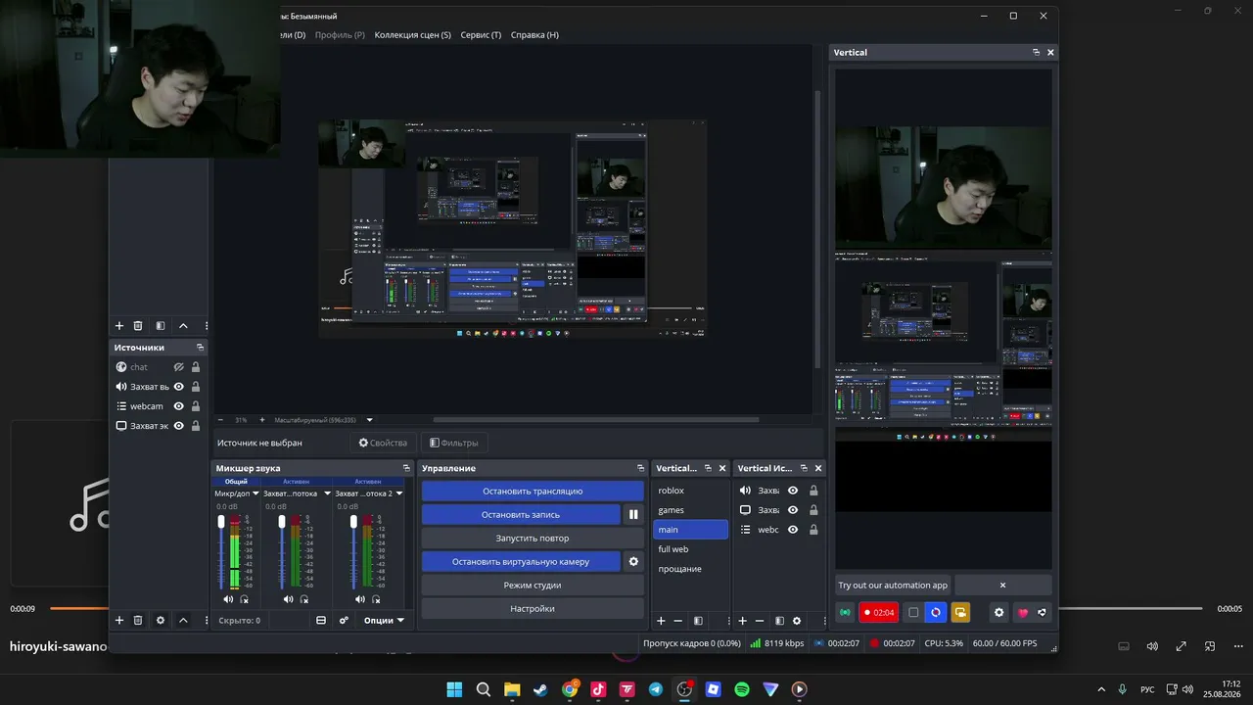Image resolution: width=1253 pixels, height=705 pixels.
Task: Unlock the chat source
Action: click(x=196, y=367)
